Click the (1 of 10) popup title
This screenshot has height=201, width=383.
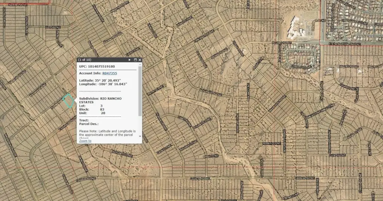[85, 60]
